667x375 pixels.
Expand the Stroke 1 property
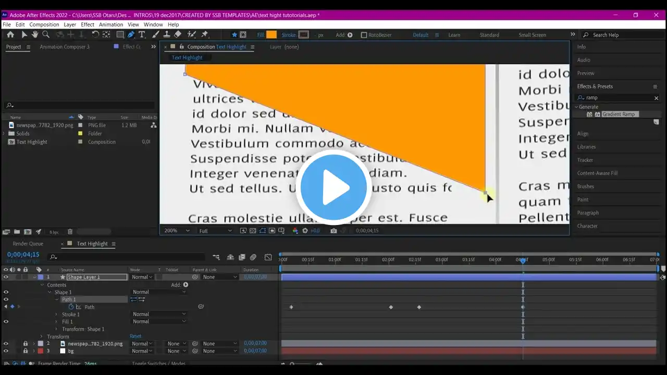[57, 315]
